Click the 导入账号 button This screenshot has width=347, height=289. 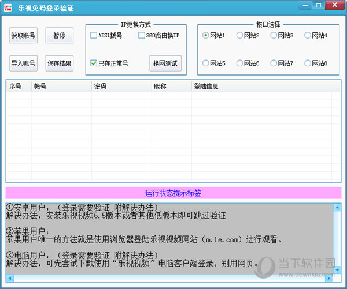click(23, 63)
